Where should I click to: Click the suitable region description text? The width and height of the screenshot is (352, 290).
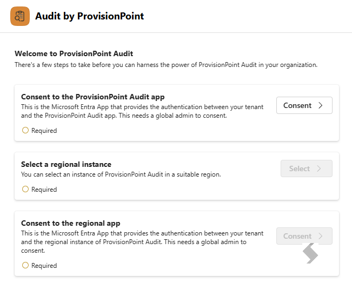coord(121,174)
